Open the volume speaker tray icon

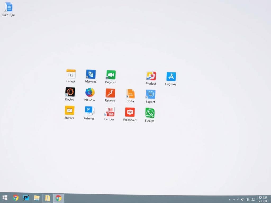point(243,199)
